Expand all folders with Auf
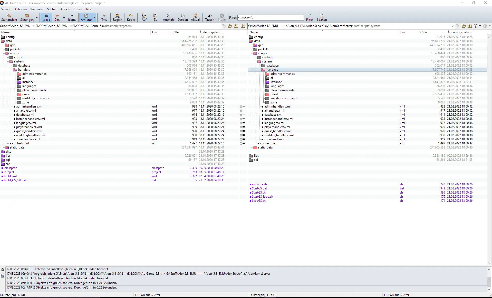This screenshot has width=492, height=298. 144,17
